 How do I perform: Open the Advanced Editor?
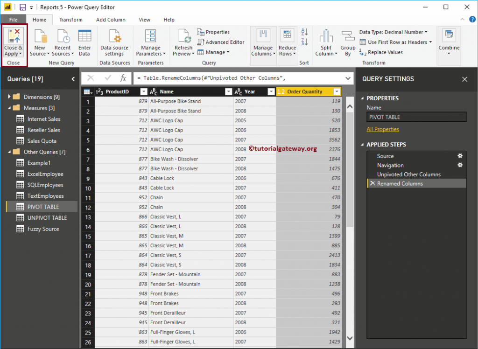point(221,42)
